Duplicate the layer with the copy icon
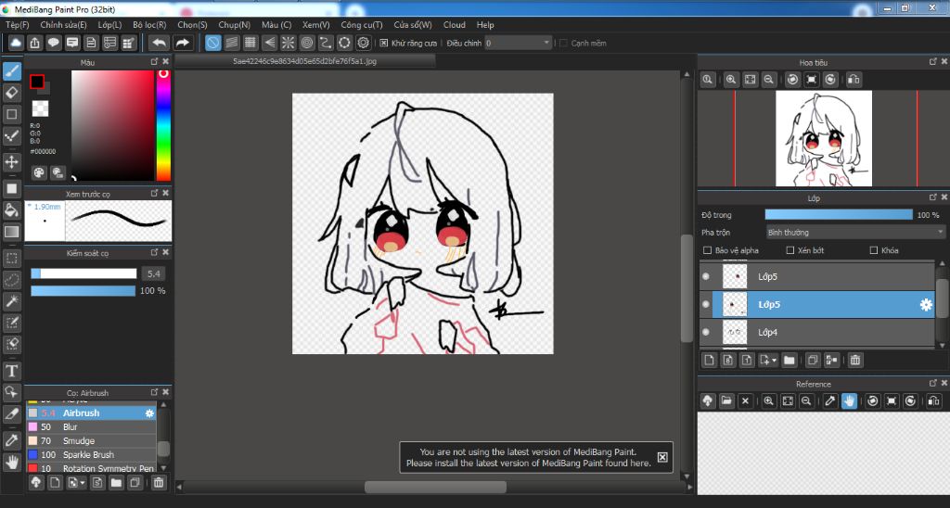The image size is (950, 508). (813, 361)
